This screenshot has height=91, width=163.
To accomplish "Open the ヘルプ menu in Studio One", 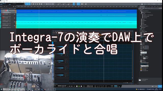I will 31,2.
